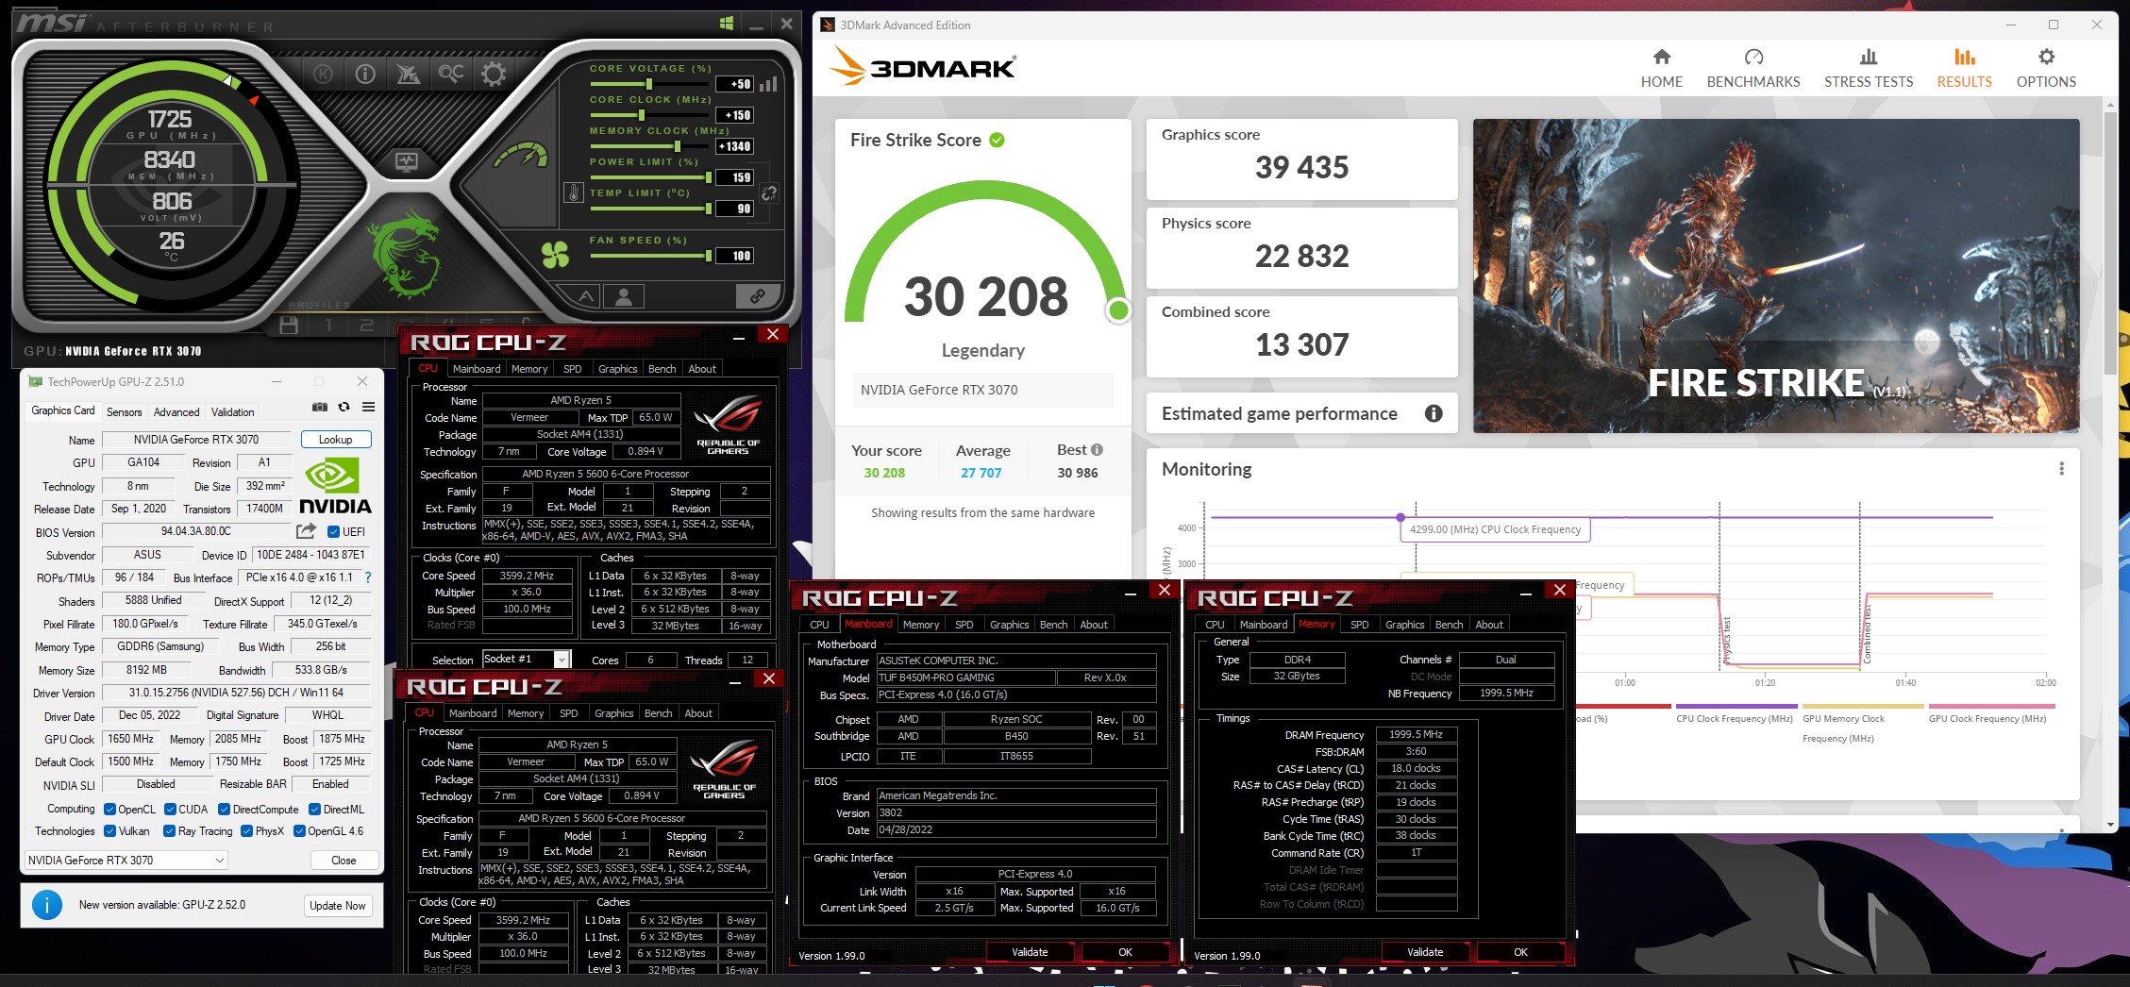Toggle GPU-Z OpenCL checkbox
The height and width of the screenshot is (987, 2130).
[109, 809]
